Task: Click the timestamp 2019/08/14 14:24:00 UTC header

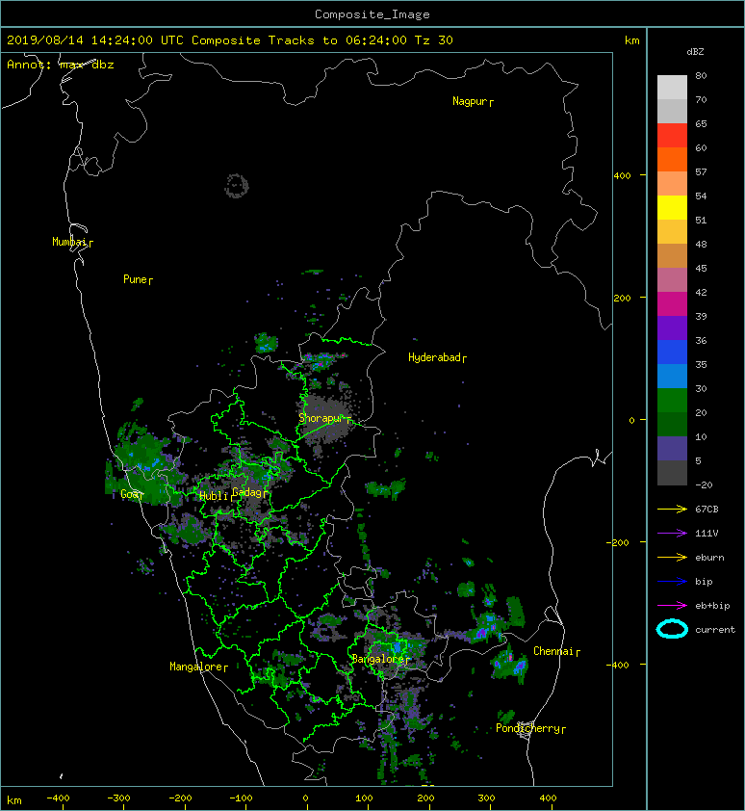Action: coord(95,40)
